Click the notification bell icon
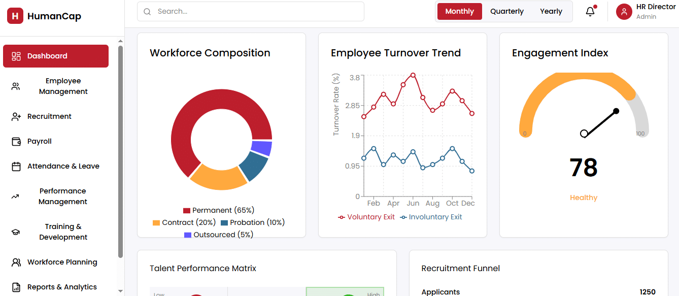Screen dimensions: 679x296 590,12
